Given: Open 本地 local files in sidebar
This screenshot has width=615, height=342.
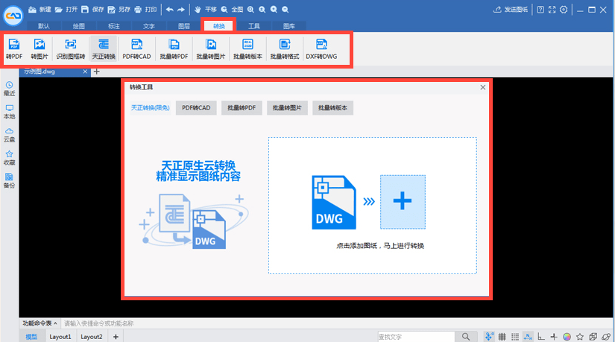Looking at the screenshot, I should click(x=10, y=112).
